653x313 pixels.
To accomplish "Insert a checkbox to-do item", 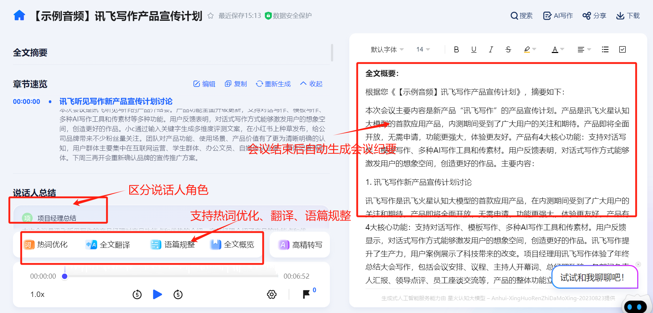I will click(x=622, y=49).
